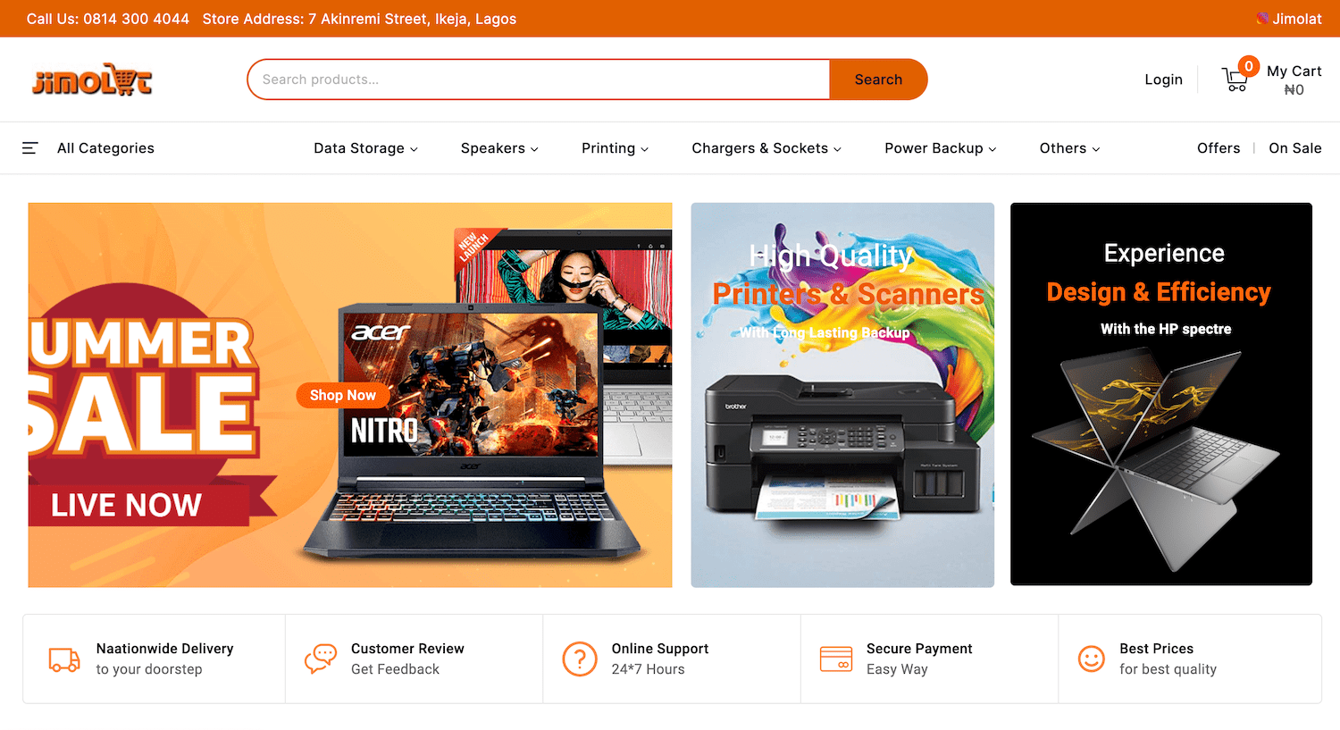This screenshot has height=730, width=1340.
Task: Click the Online Support question mark icon
Action: point(580,659)
